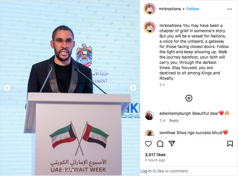Click caption author avatar
Viewport: 238px width, 176px height.
[149, 28]
